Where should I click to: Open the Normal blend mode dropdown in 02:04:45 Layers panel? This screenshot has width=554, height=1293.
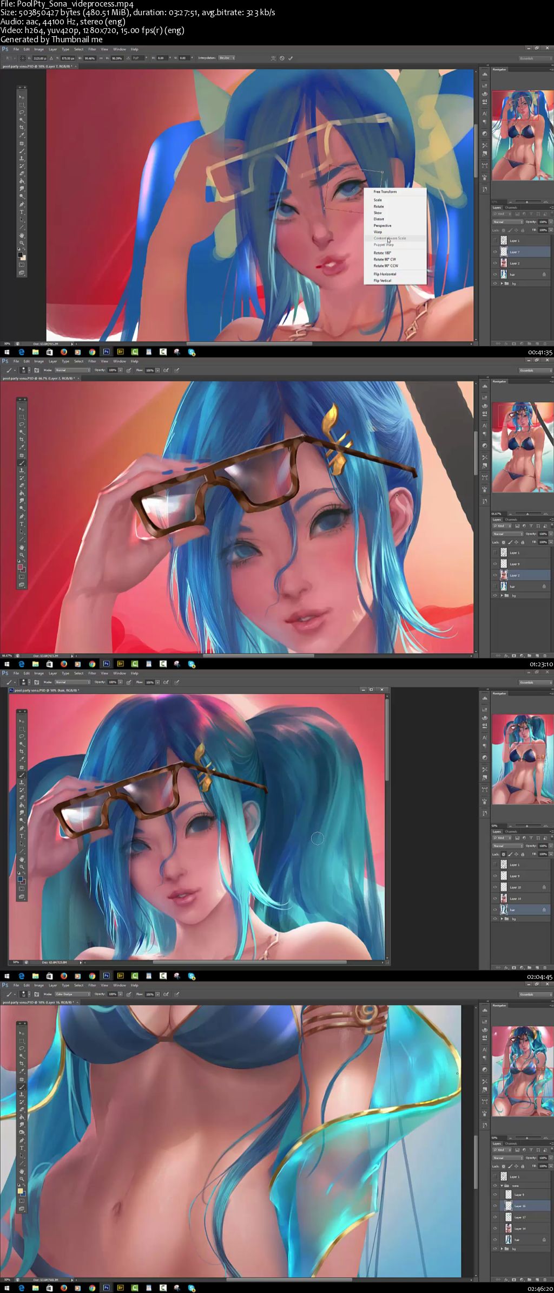508,846
